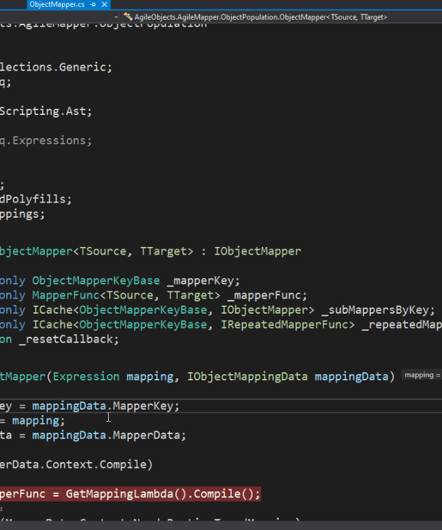Open the project navigation dropdown arrow
Image resolution: width=442 pixels, height=530 pixels.
click(x=116, y=16)
